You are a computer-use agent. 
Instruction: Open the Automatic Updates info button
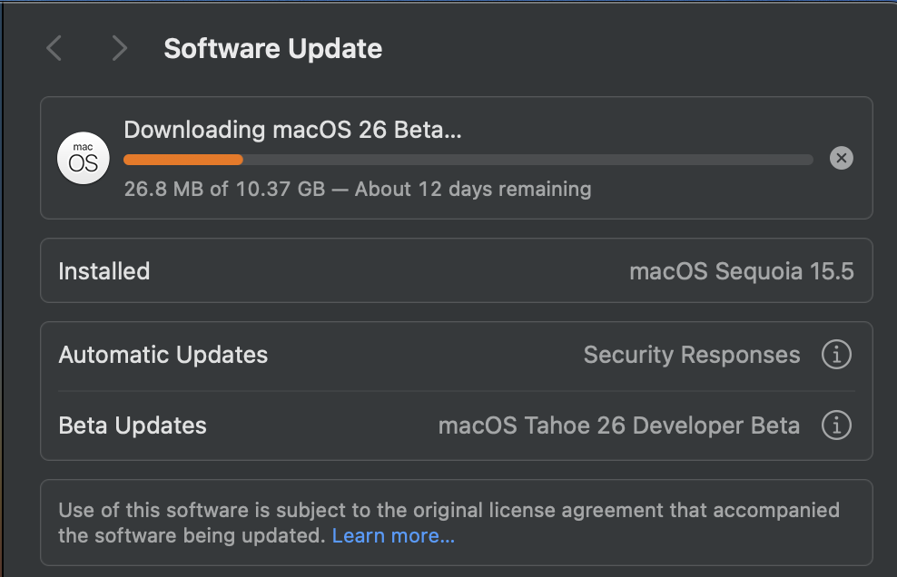coord(836,355)
